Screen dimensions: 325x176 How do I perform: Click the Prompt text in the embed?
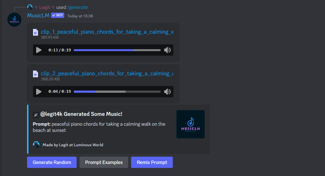[x=99, y=127]
